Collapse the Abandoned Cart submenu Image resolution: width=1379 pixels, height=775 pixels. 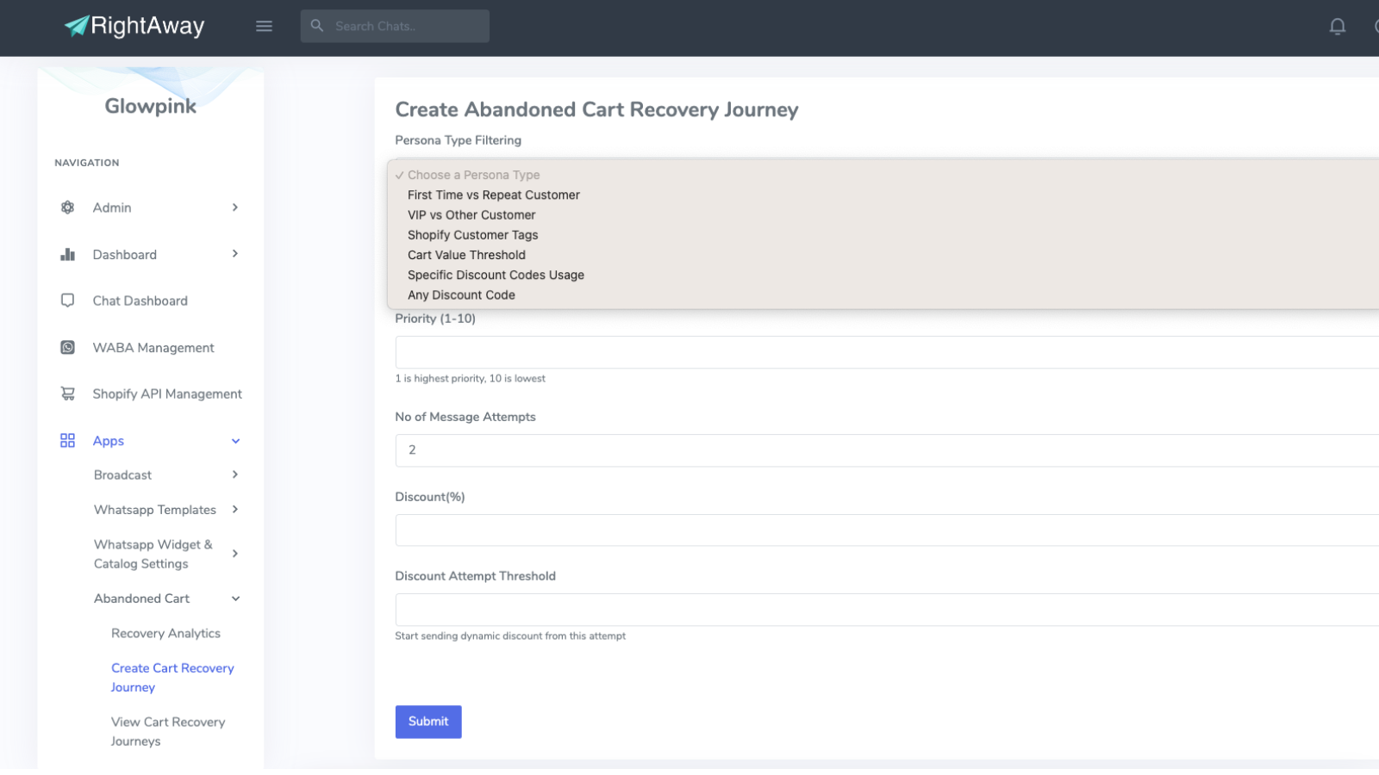click(235, 598)
